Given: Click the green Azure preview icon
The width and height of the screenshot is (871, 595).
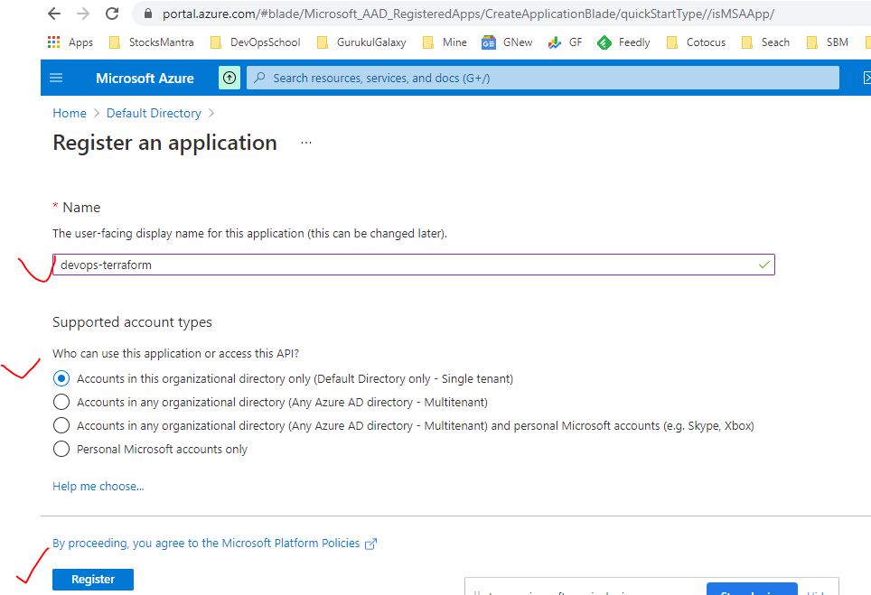Looking at the screenshot, I should click(x=229, y=79).
